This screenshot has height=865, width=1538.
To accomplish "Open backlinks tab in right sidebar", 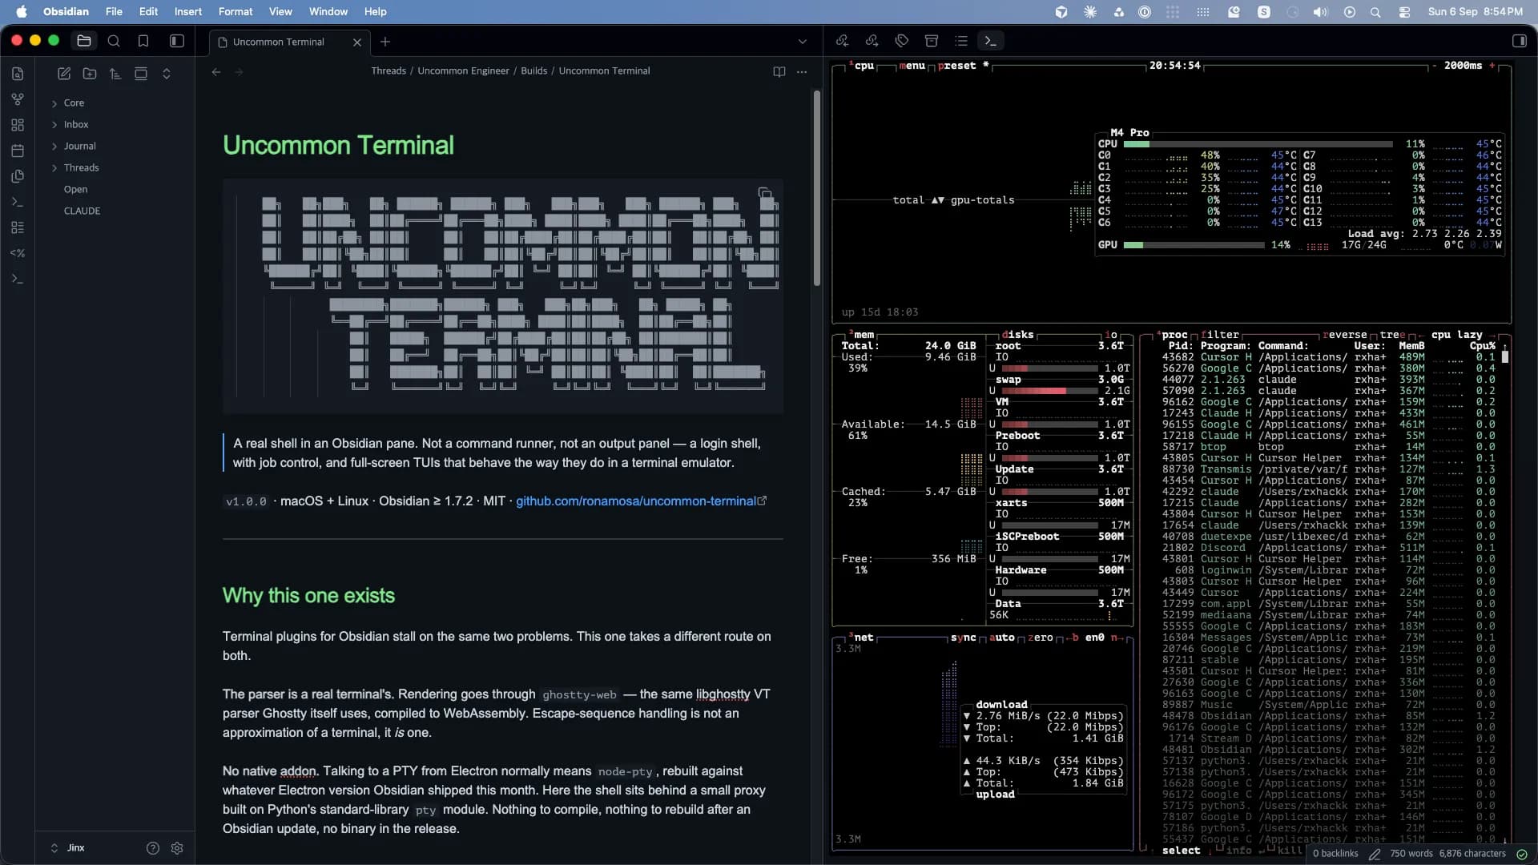I will (842, 41).
